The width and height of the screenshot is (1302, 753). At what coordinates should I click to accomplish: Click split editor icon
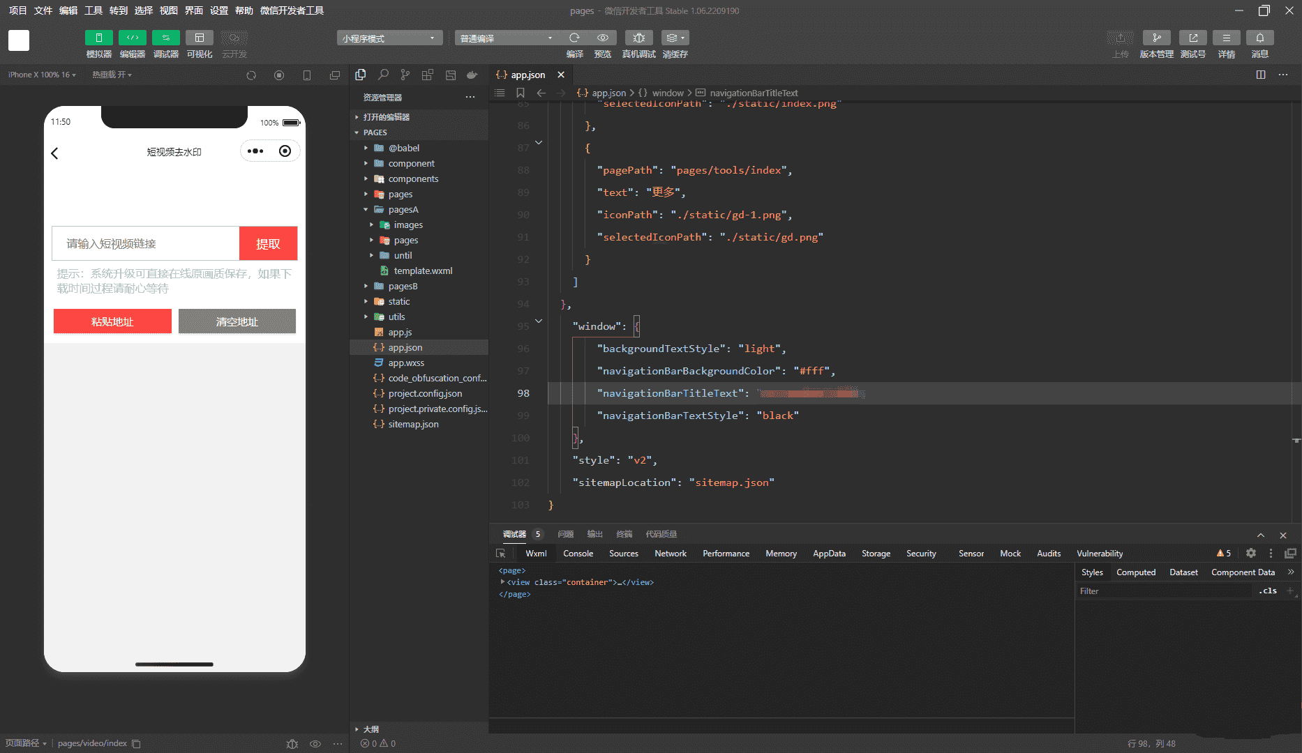pos(1261,75)
